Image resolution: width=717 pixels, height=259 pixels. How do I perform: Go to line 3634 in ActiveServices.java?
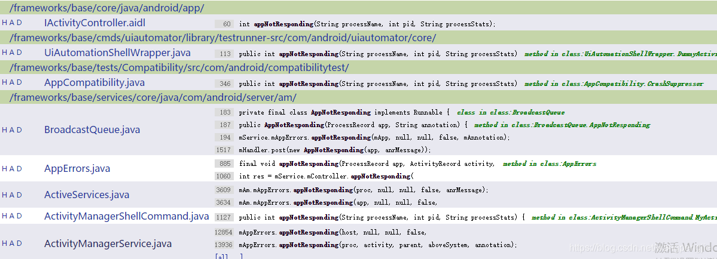click(x=224, y=202)
